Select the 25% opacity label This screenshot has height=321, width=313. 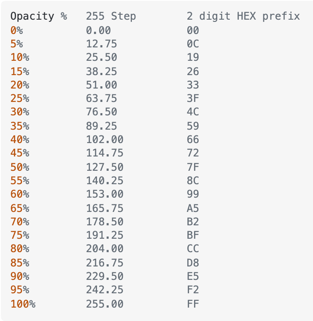(20, 98)
